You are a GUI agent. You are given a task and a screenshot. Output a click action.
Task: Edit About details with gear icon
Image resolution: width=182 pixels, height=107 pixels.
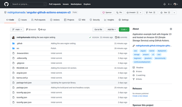point(171,29)
